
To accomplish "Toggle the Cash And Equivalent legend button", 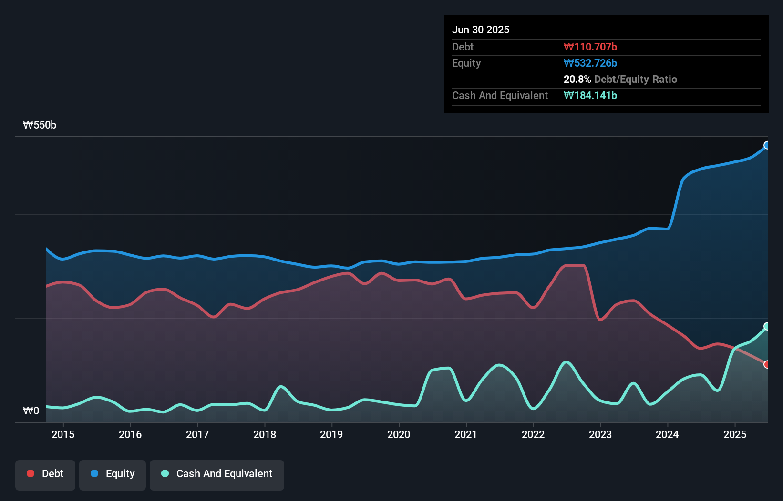I will click(x=217, y=475).
